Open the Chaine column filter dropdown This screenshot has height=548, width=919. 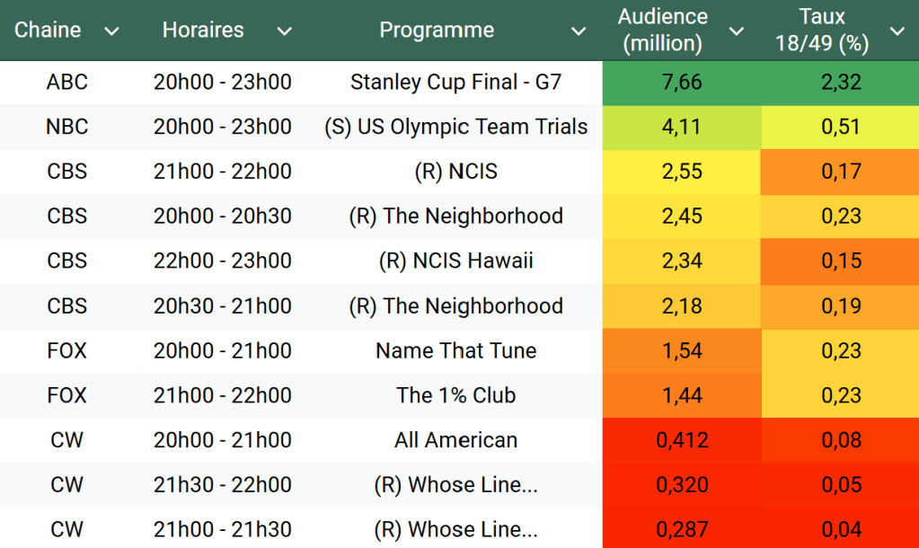click(111, 31)
